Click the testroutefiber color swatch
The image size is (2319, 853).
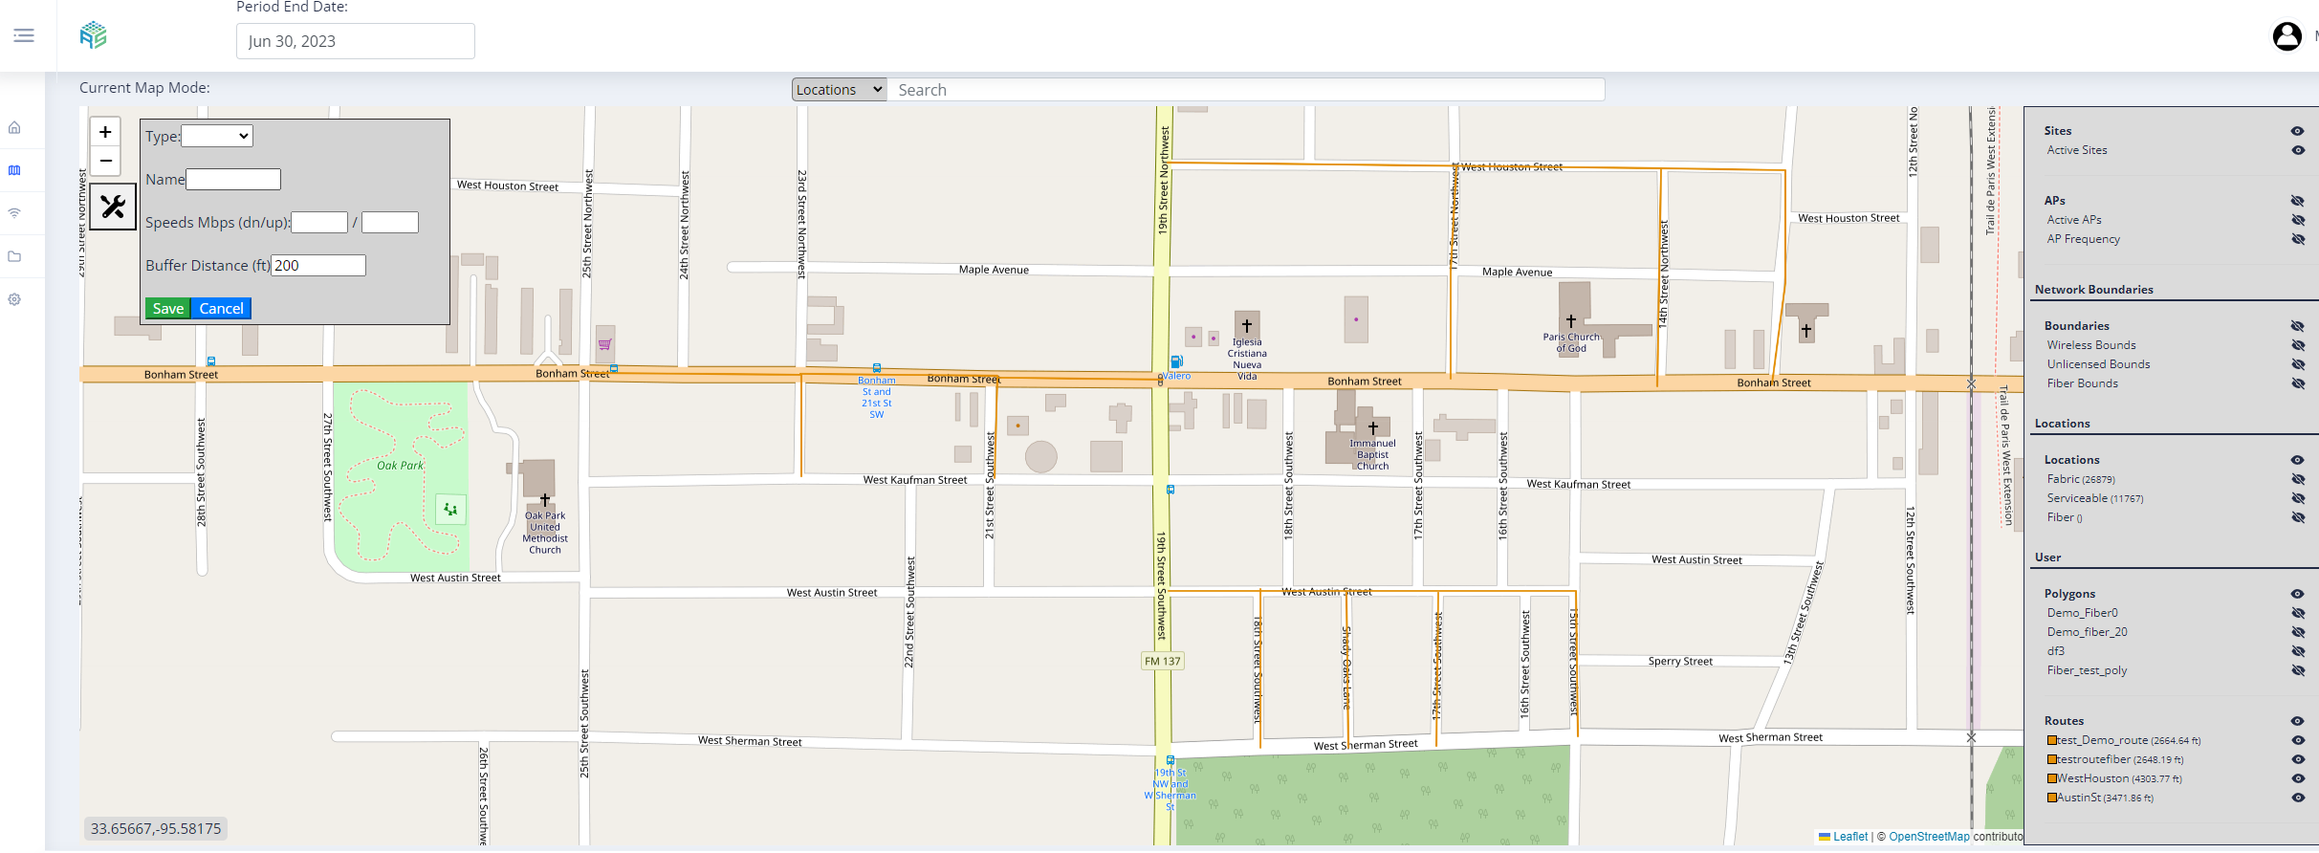[2051, 759]
